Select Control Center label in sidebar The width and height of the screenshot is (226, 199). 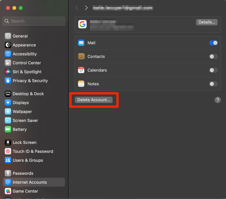tap(27, 63)
